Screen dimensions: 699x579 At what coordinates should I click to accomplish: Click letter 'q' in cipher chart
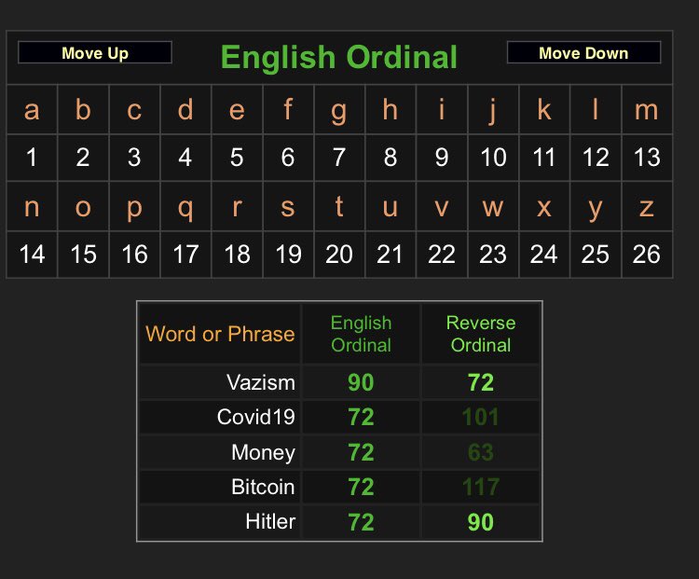[185, 207]
